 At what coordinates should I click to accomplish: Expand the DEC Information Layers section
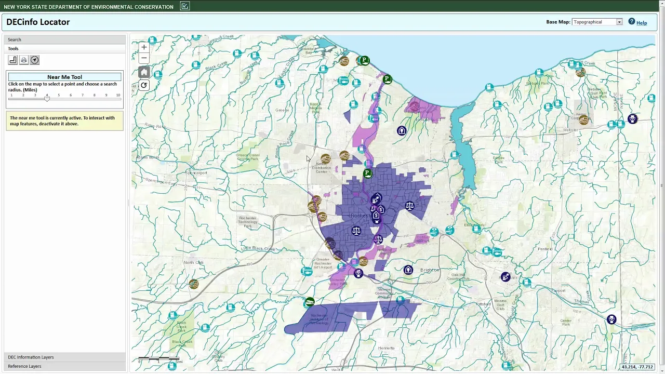[x=65, y=357]
